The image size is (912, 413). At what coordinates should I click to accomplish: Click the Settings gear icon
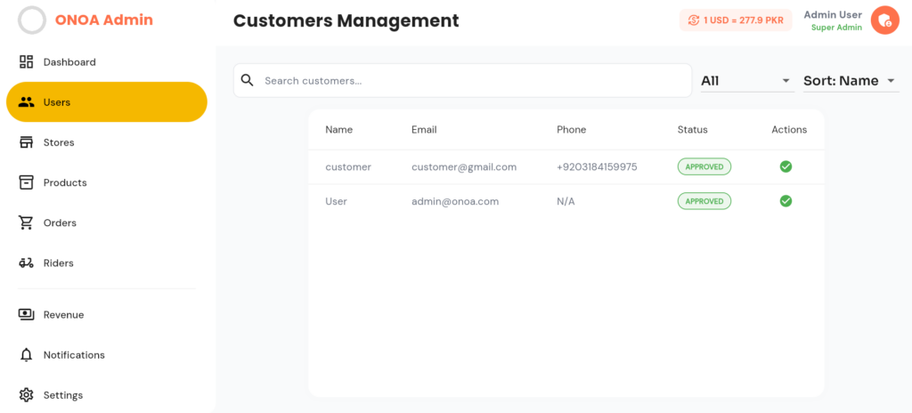click(x=26, y=395)
